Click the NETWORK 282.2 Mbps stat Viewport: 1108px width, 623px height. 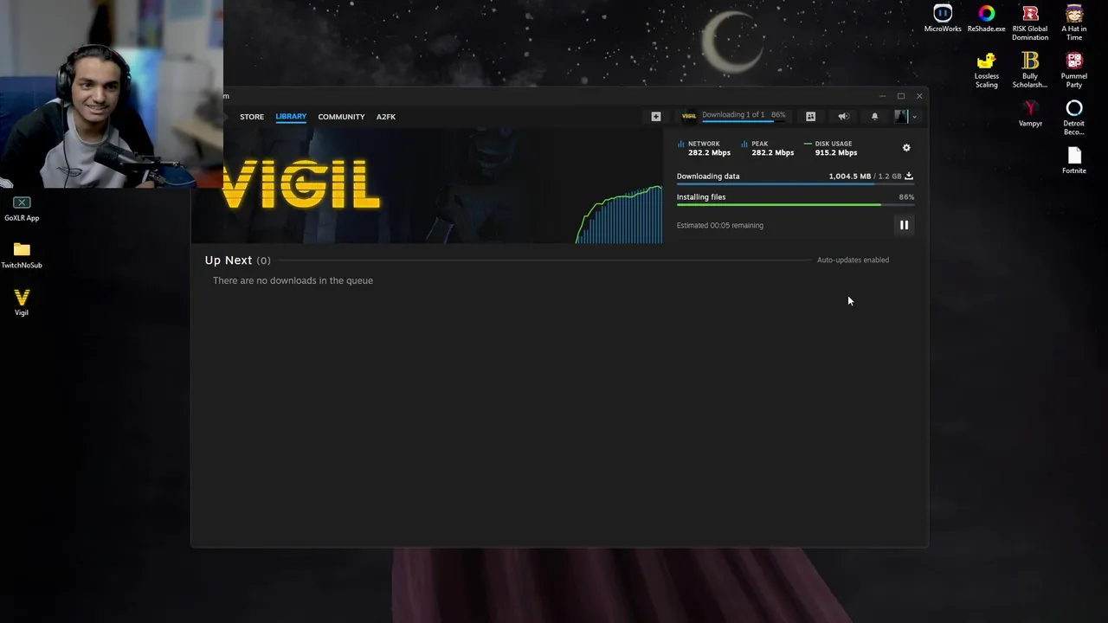tap(704, 148)
